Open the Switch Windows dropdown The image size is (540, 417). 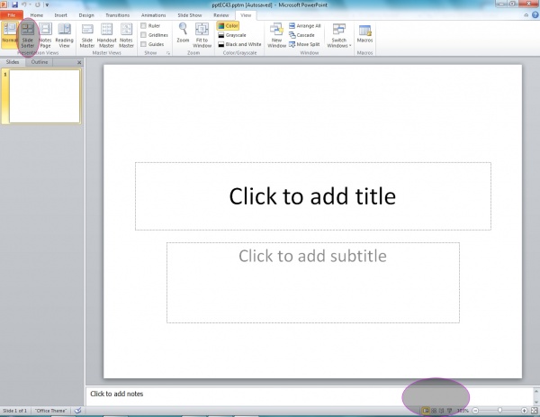pyautogui.click(x=339, y=35)
